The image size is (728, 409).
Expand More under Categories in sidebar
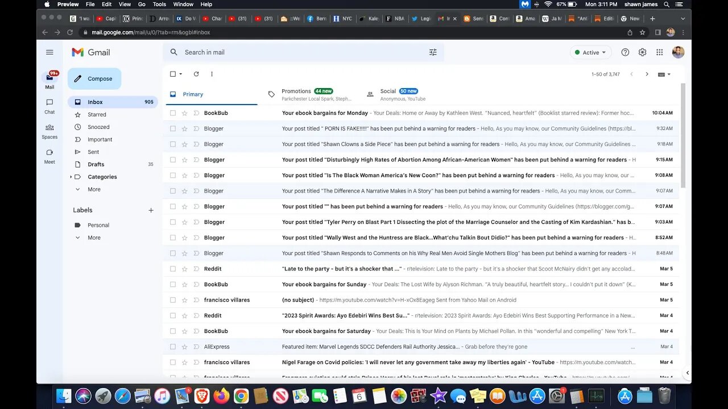94,189
